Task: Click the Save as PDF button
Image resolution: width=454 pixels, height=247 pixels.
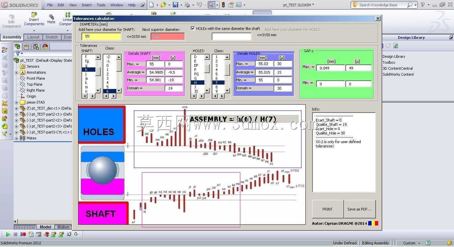Action: point(359,209)
